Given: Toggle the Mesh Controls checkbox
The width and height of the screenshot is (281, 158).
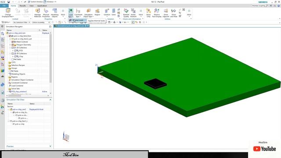Looking at the screenshot, I should (13, 42).
